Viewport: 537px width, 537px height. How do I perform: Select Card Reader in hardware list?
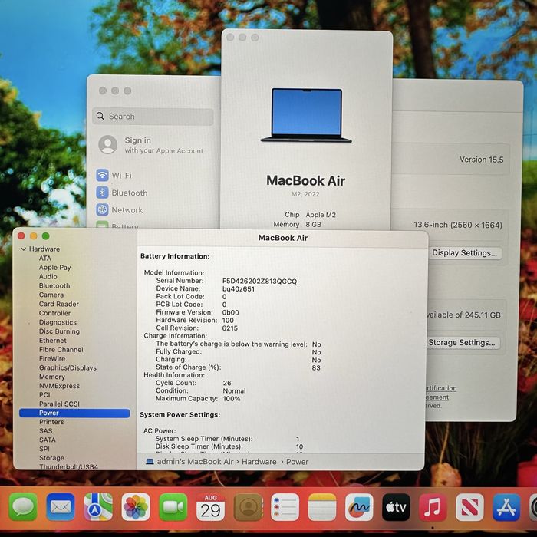59,304
